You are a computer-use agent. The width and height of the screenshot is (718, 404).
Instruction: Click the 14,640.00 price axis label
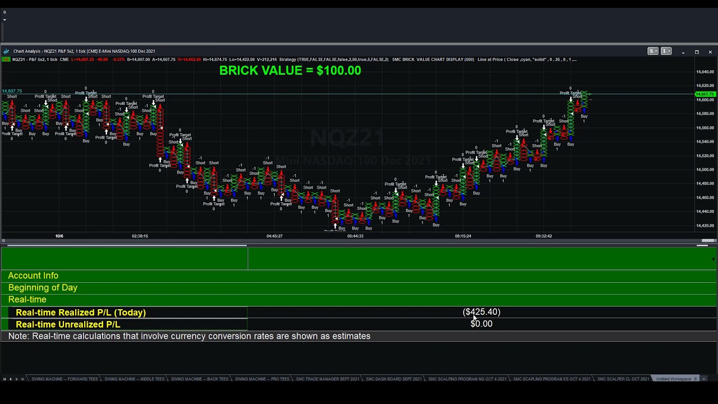705,72
